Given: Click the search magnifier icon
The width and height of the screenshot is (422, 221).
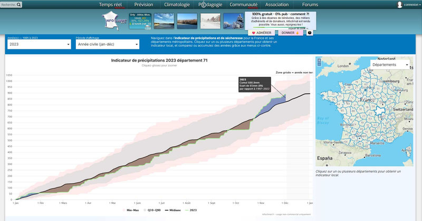Looking at the screenshot, I should (x=18, y=5).
